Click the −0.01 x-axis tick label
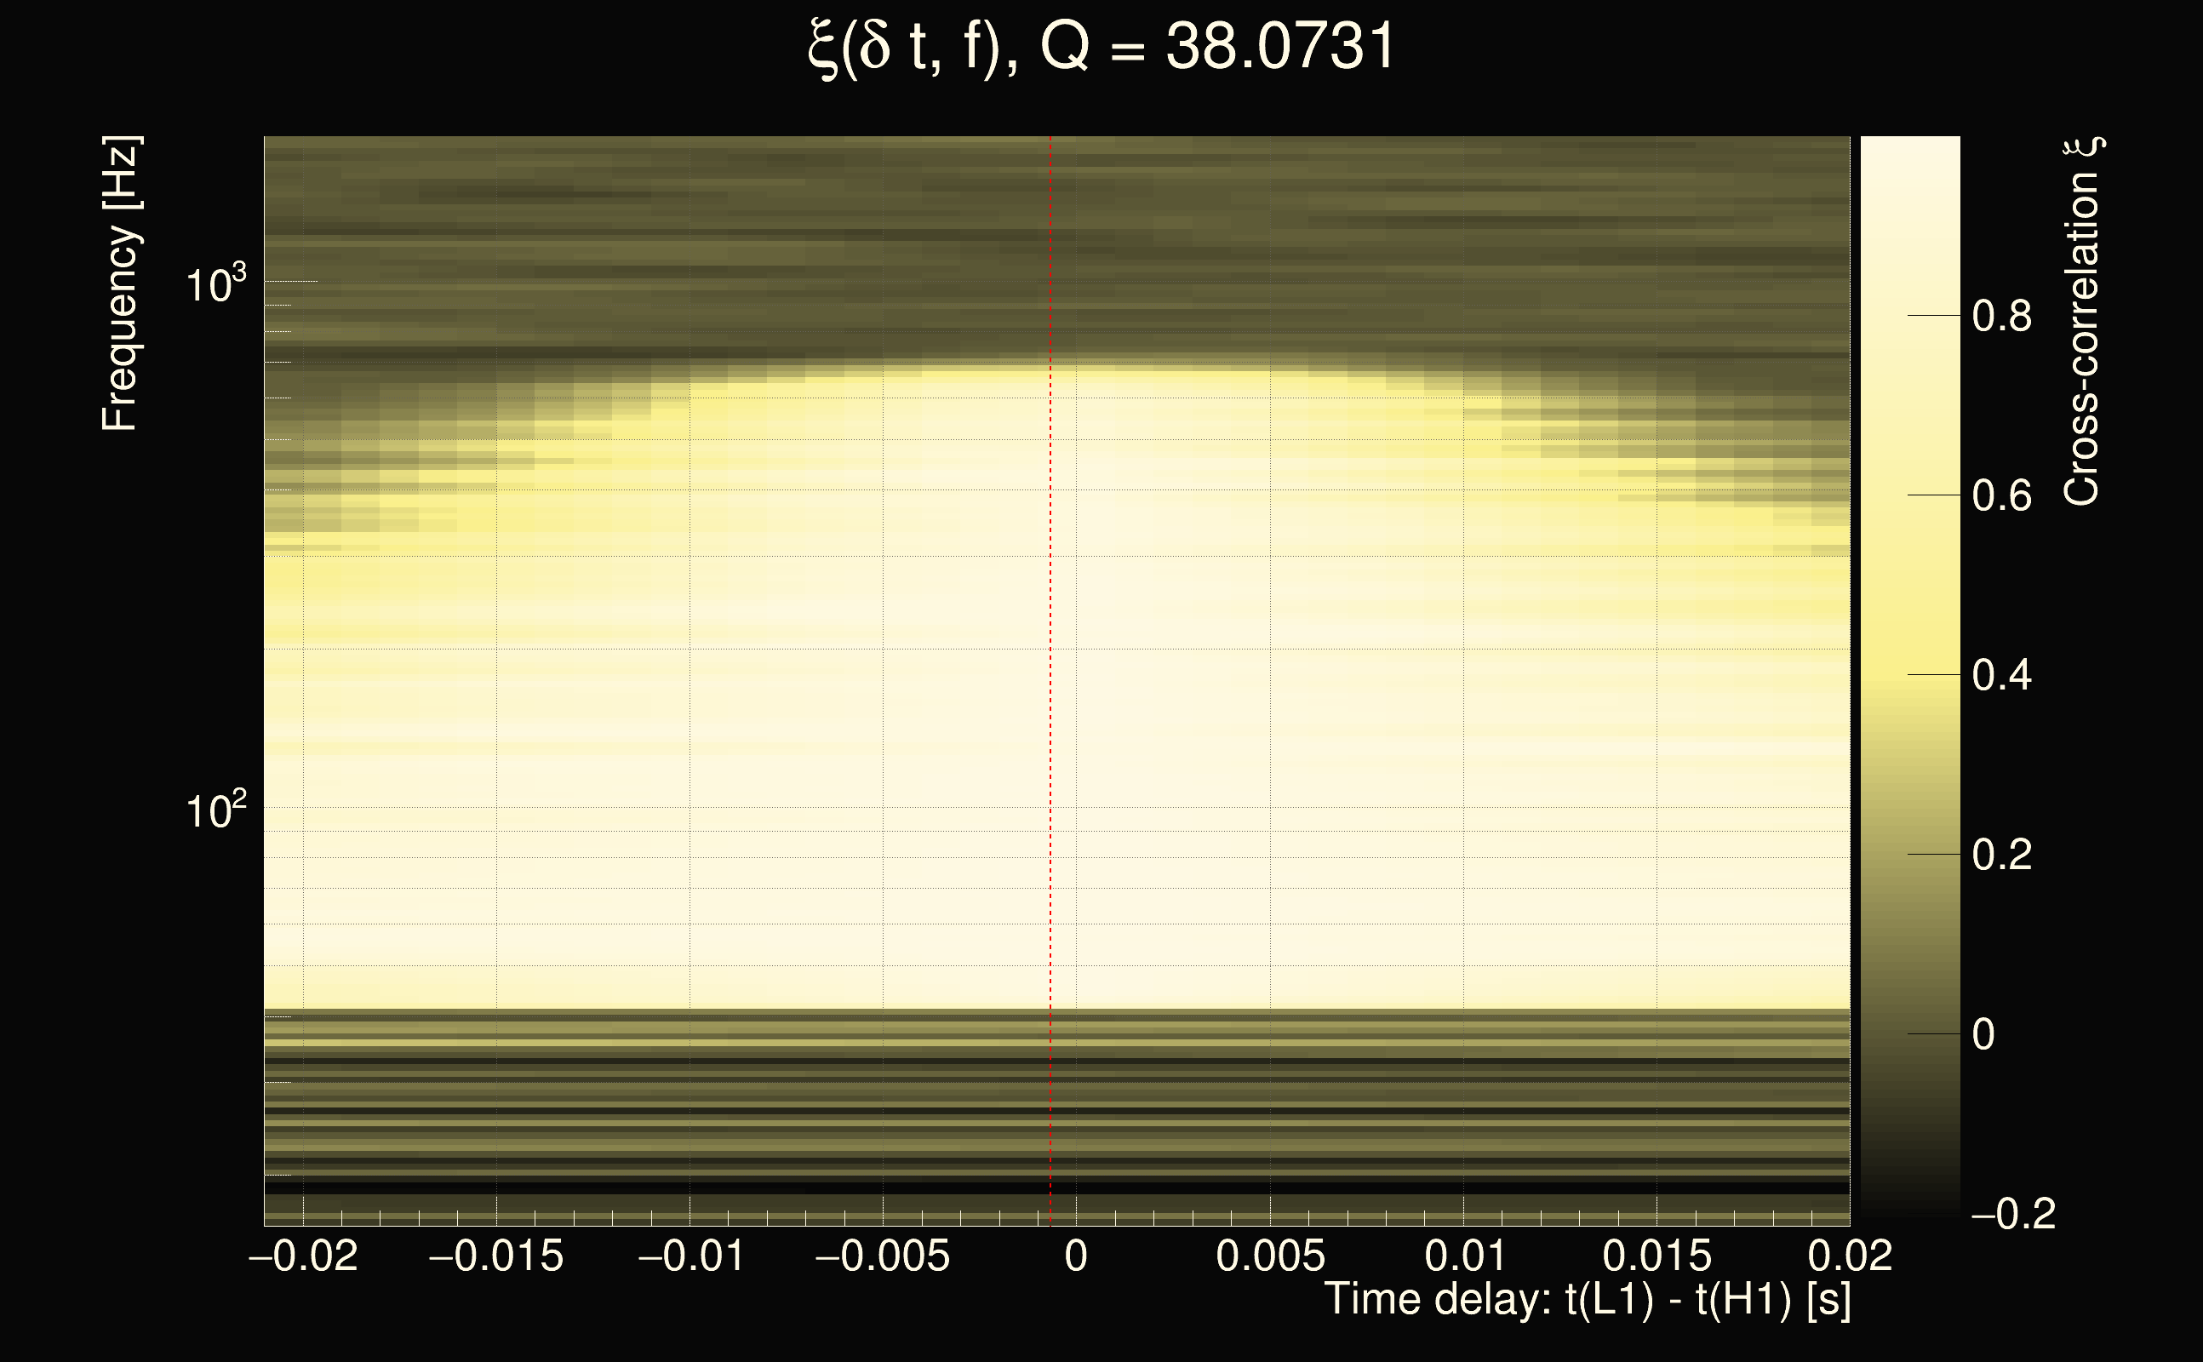The image size is (2203, 1362). pyautogui.click(x=691, y=1256)
